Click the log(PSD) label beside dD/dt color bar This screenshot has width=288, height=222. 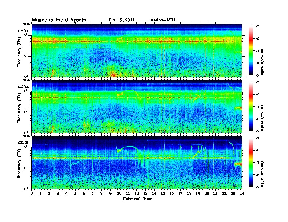coord(262,118)
